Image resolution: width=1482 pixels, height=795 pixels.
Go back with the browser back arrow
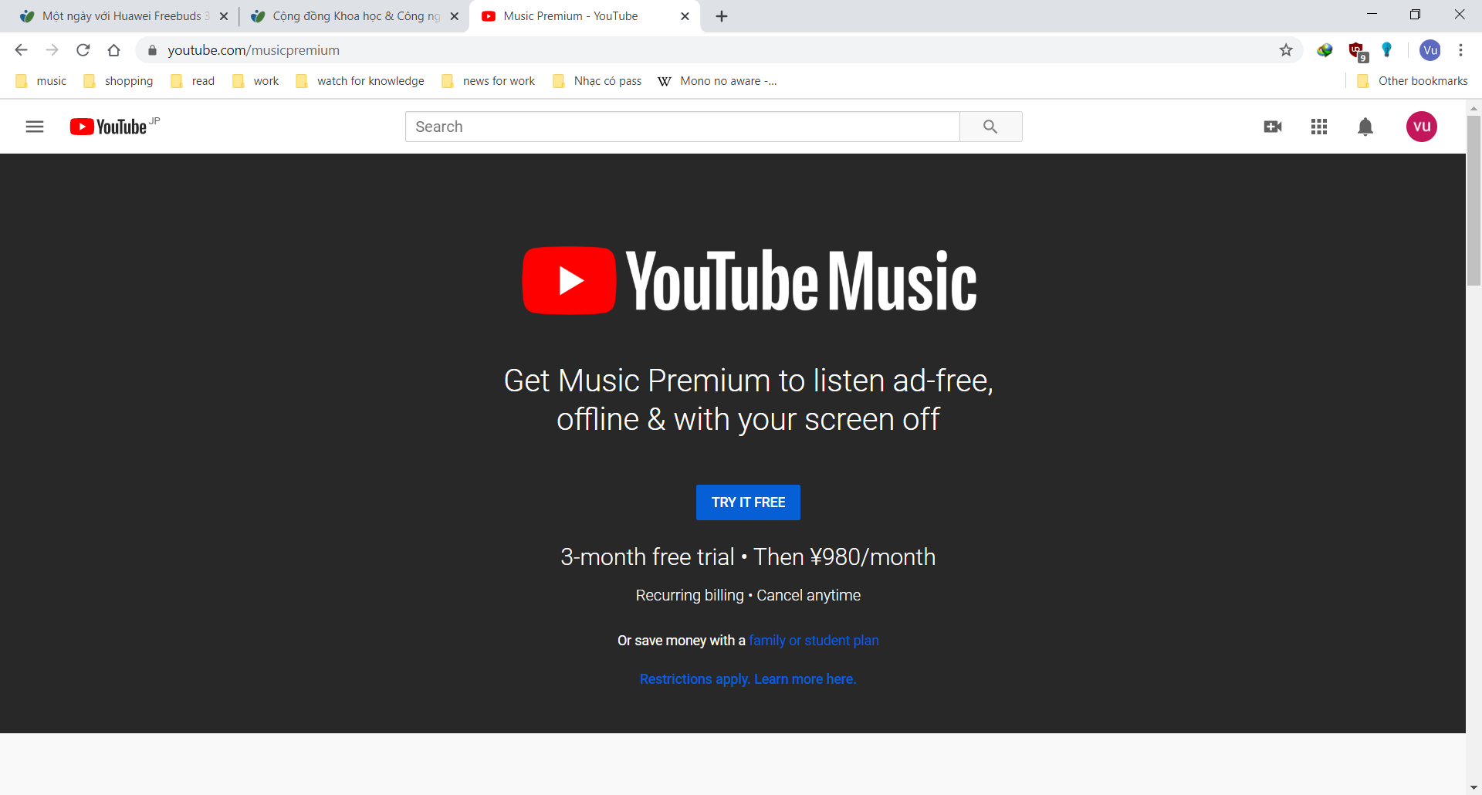(x=21, y=50)
